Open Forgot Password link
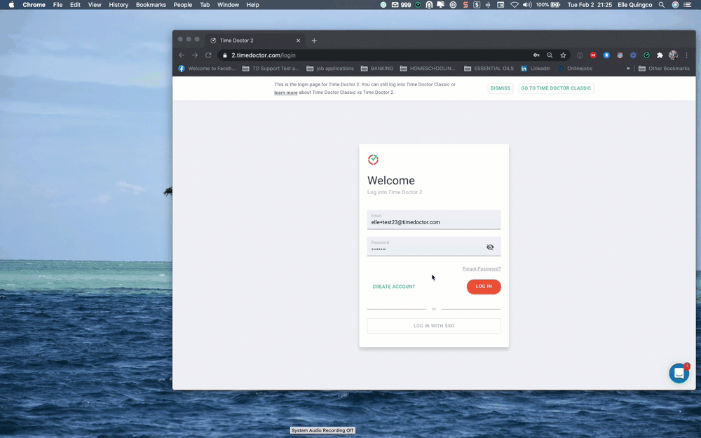 (x=482, y=268)
